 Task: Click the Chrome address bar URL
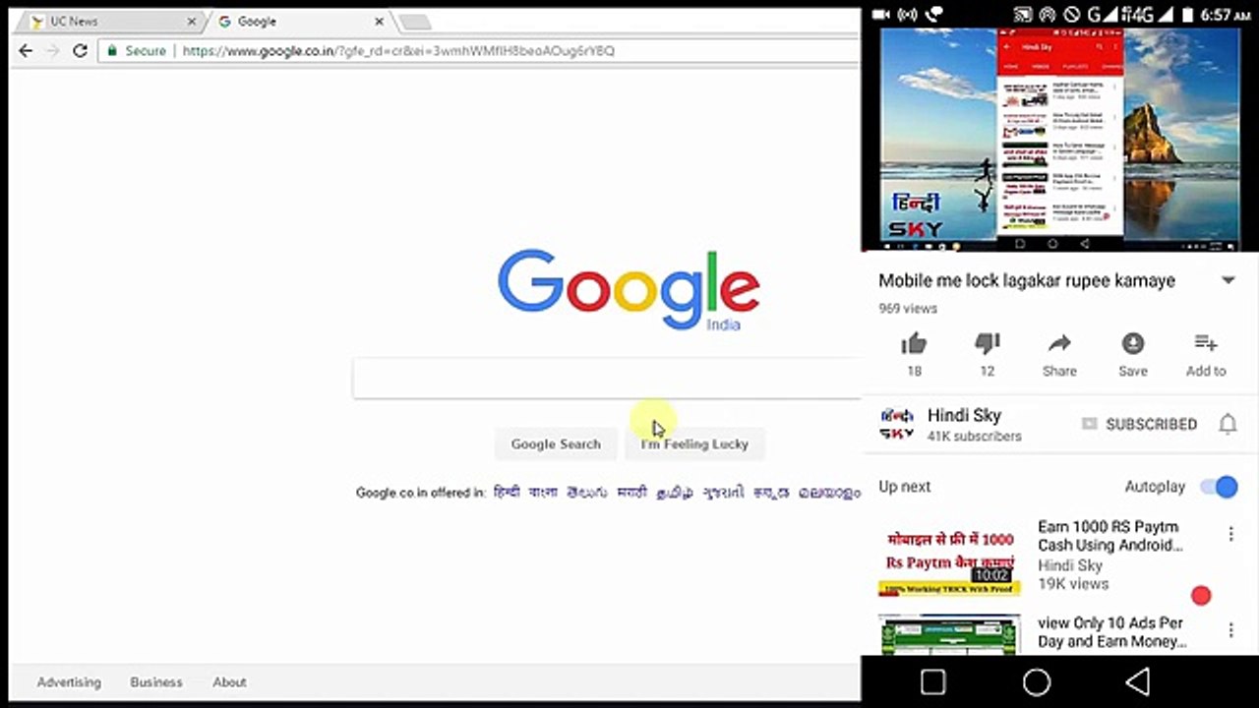(397, 51)
